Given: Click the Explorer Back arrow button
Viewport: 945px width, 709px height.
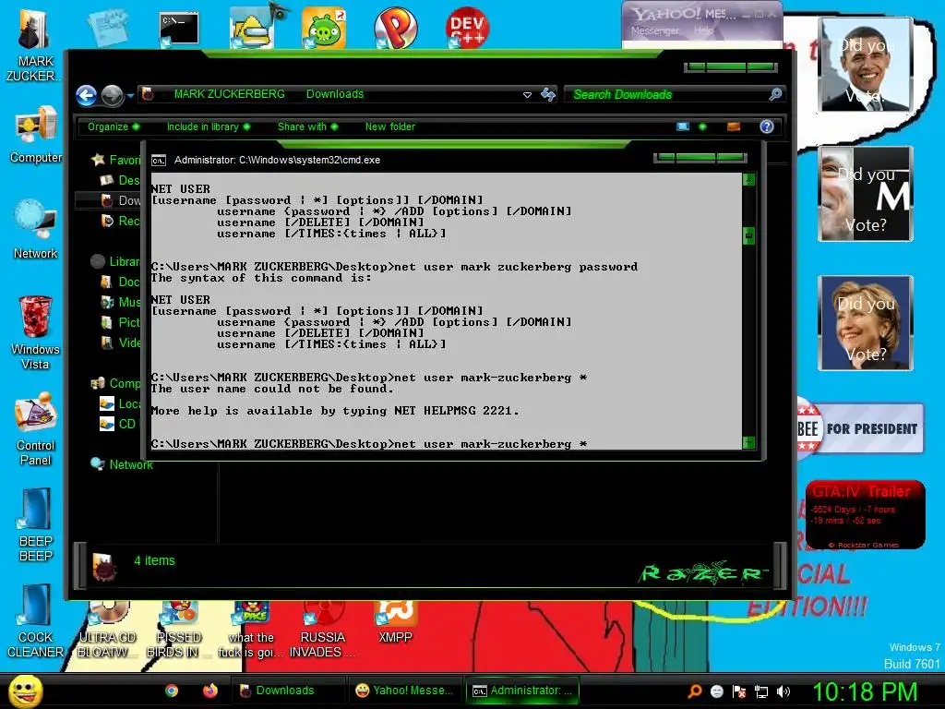Looking at the screenshot, I should [x=86, y=95].
